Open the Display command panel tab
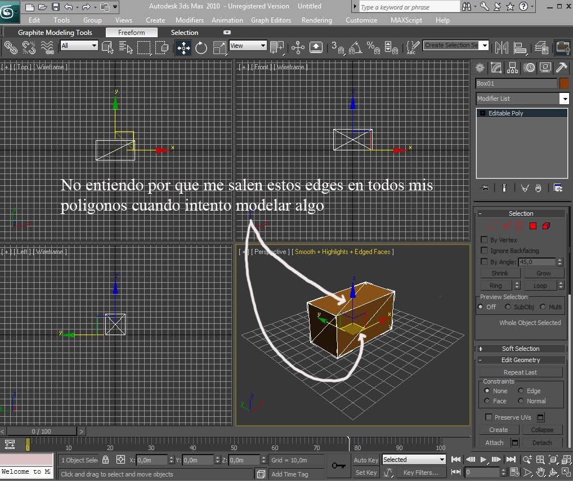 545,68
